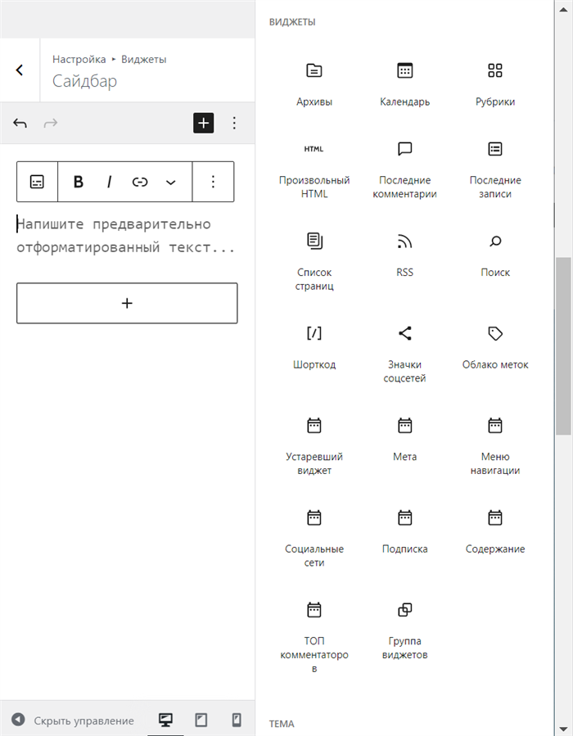Click the scrollbar up arrow
573x736 pixels.
[563, 9]
